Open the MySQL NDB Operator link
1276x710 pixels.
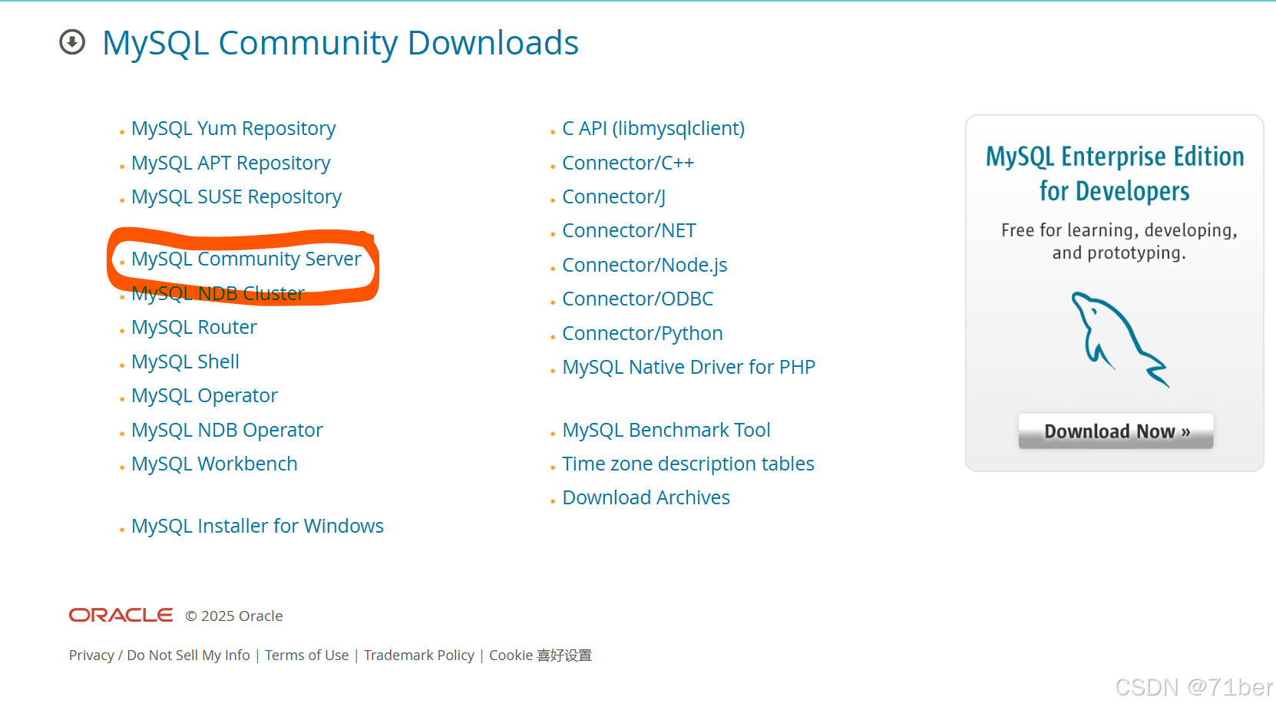[227, 430]
